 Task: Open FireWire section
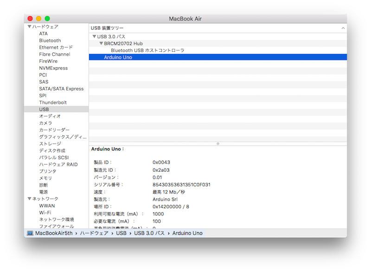click(x=48, y=61)
